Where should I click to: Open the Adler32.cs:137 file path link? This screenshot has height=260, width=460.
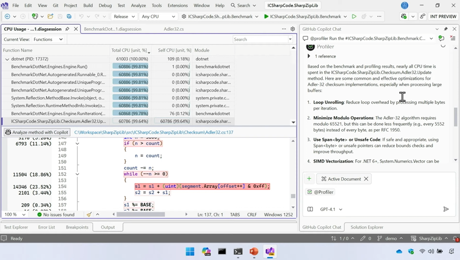pos(154,132)
